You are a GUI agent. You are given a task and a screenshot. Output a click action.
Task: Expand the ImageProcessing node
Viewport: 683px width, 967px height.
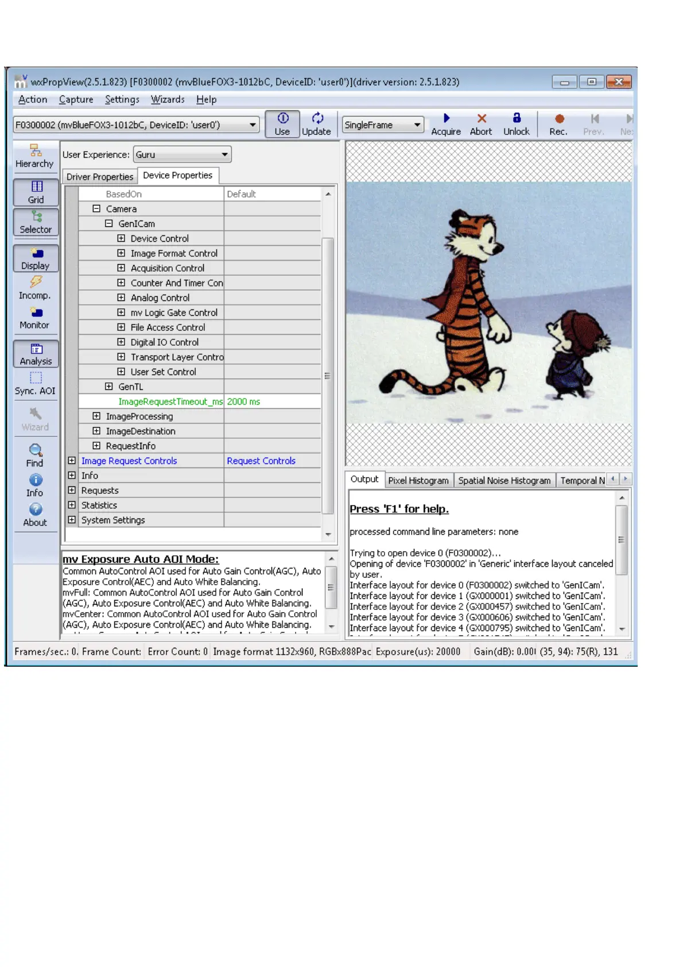click(96, 416)
